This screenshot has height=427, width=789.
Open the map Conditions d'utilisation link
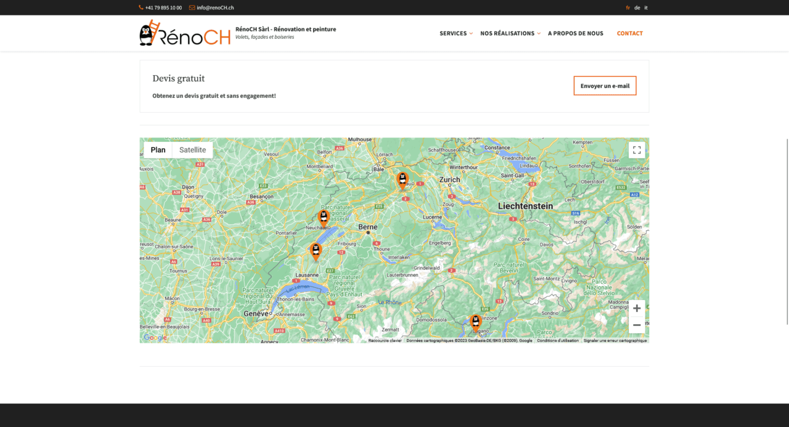point(558,341)
